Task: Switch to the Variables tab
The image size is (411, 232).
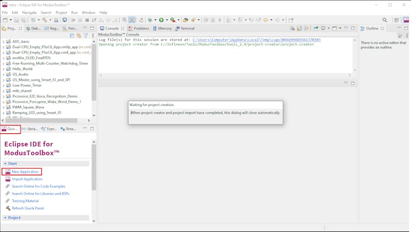Action: click(x=30, y=129)
